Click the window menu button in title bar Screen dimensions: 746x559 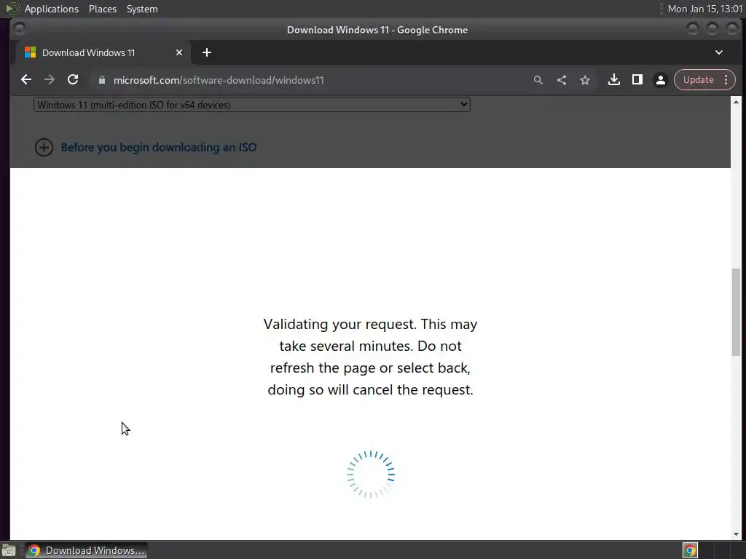click(19, 29)
